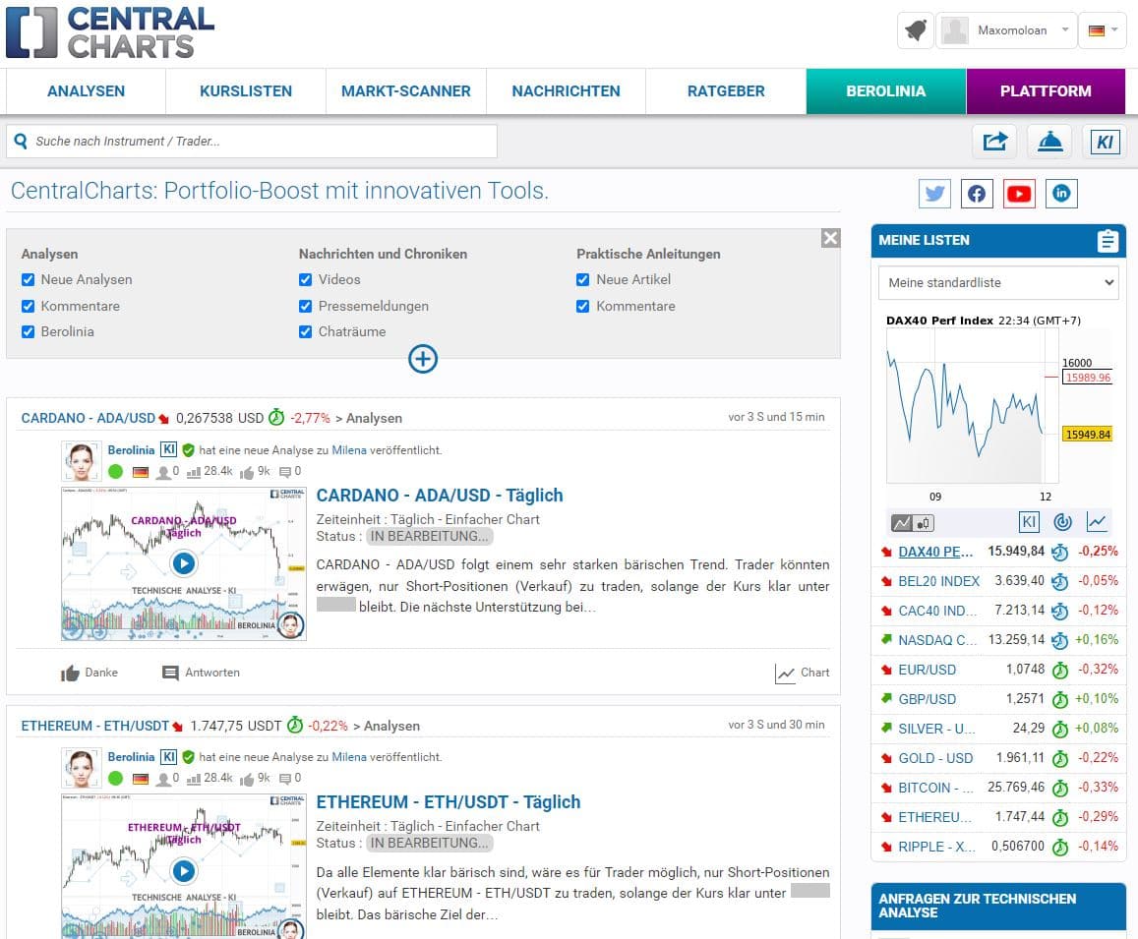The image size is (1138, 939).
Task: Open the Meine standardliste dropdown
Action: coord(997,282)
